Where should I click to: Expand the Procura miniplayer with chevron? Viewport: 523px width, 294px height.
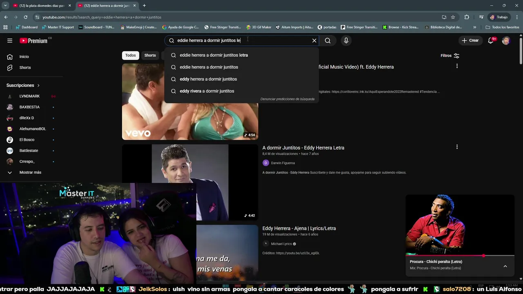(505, 266)
